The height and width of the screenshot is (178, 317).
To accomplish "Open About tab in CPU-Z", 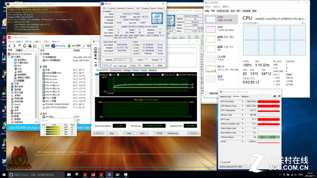I will point(160,8).
